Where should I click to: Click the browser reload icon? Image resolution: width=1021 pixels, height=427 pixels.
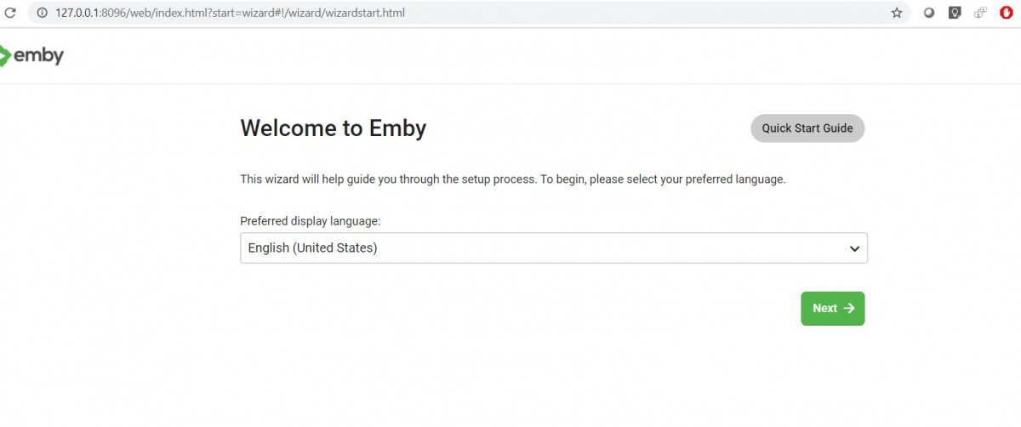tap(10, 13)
